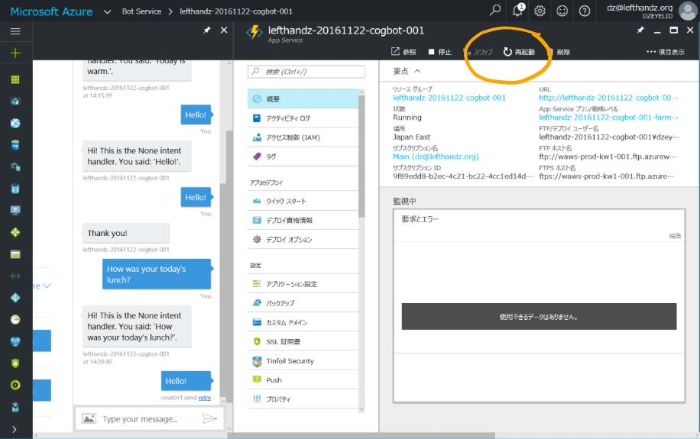
Task: Click the horizontal scrollbar at the bottom
Action: (x=361, y=435)
